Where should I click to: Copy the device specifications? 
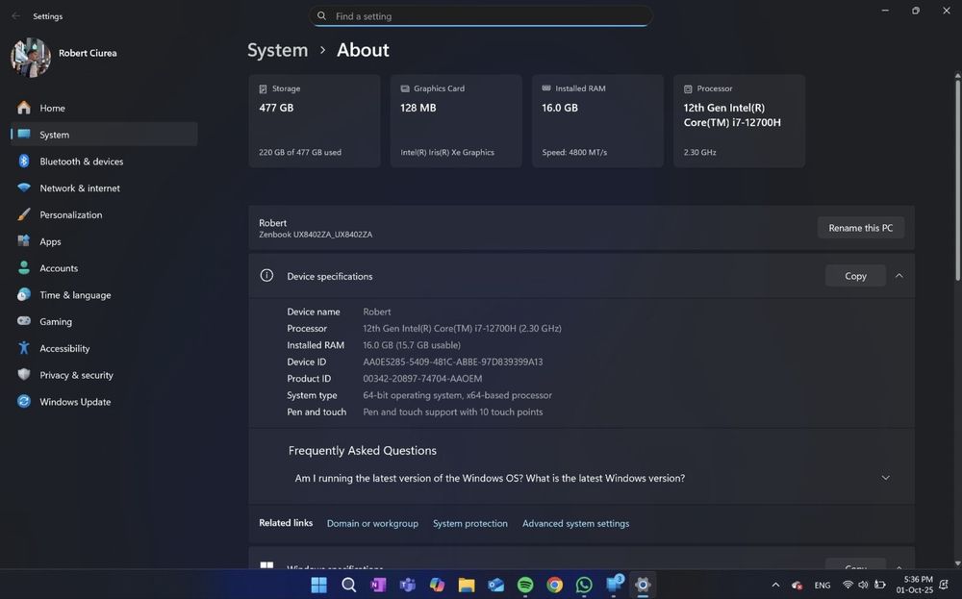855,276
